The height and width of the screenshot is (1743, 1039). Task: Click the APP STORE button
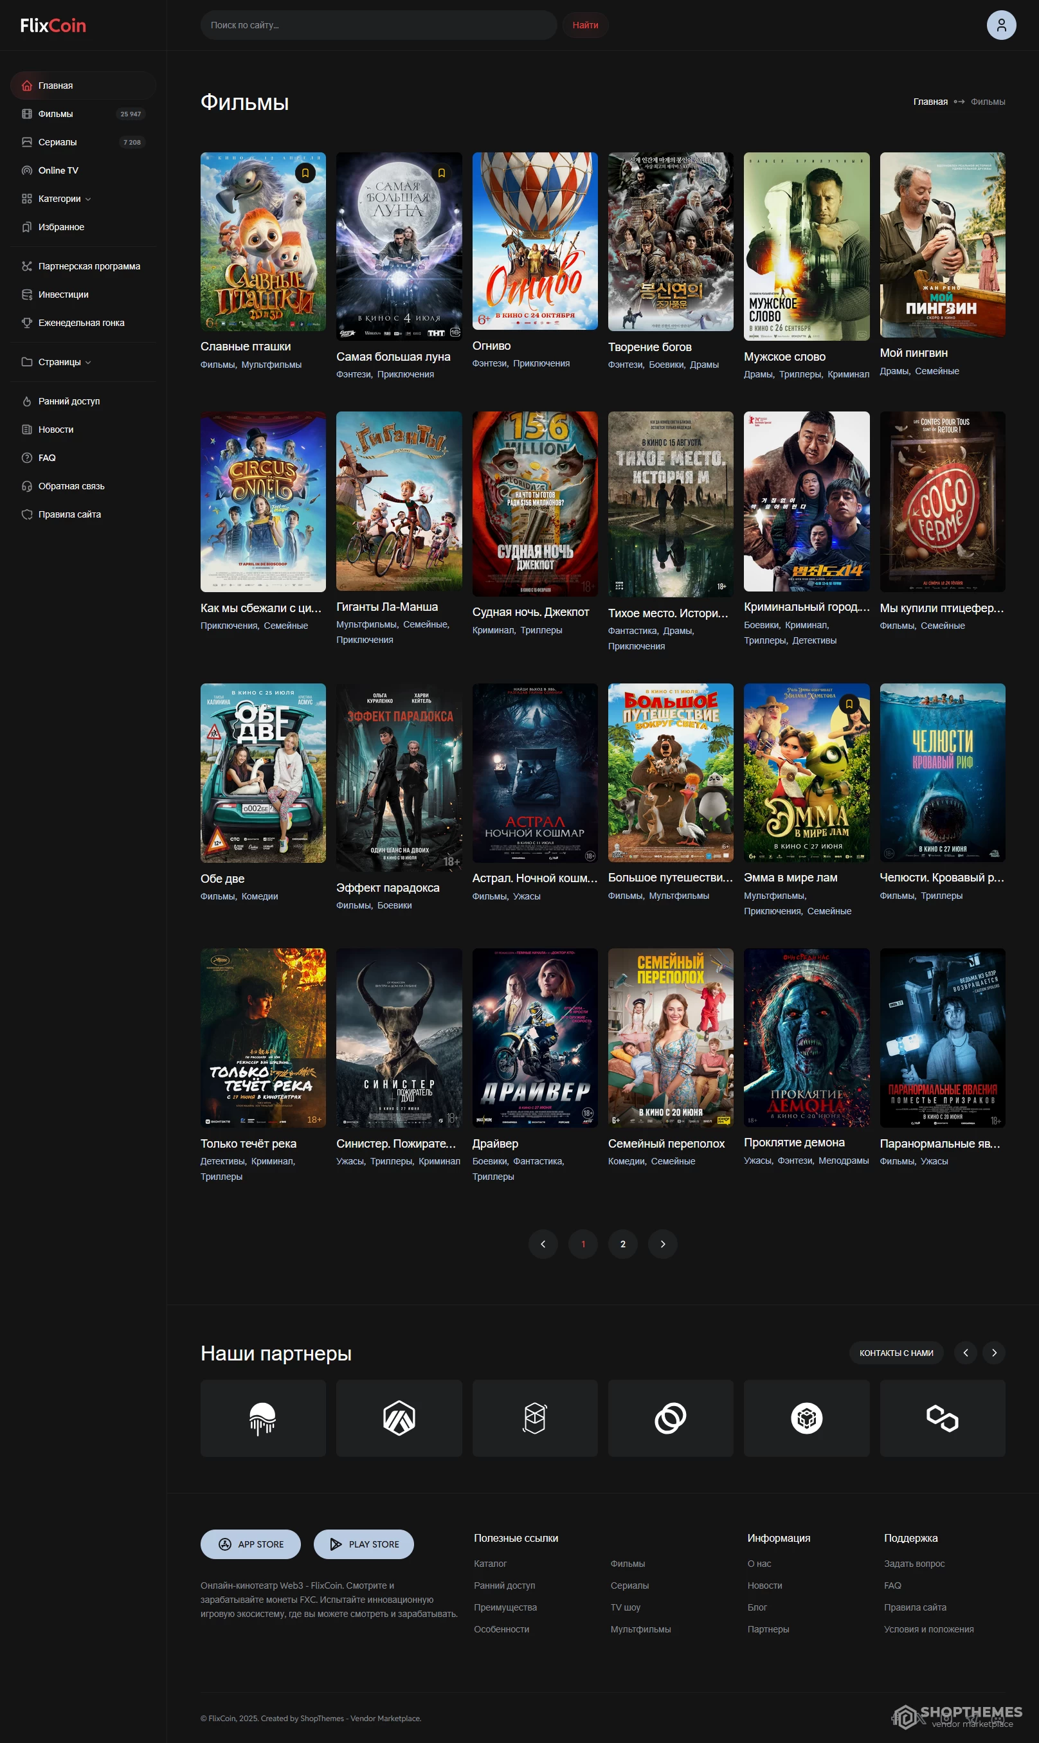(x=251, y=1544)
